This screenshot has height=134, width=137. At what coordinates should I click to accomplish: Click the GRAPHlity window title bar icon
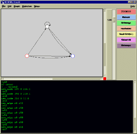point(3,2)
